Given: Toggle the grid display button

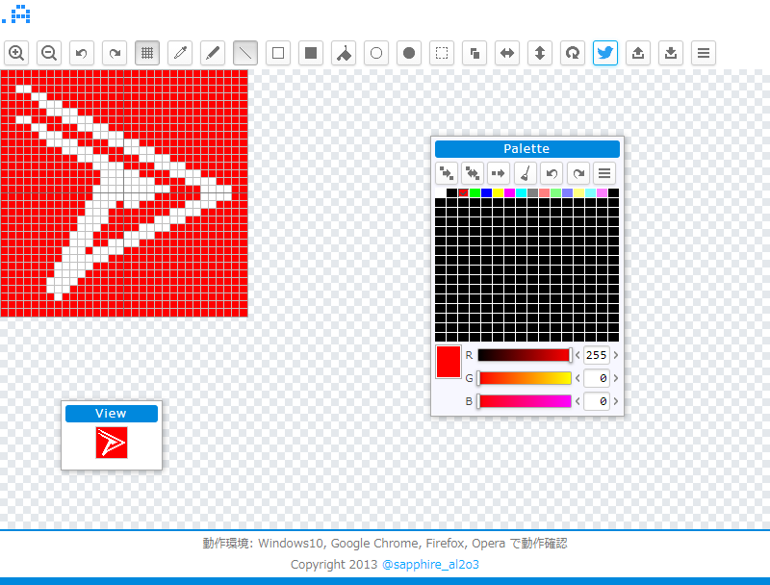Looking at the screenshot, I should [x=147, y=53].
